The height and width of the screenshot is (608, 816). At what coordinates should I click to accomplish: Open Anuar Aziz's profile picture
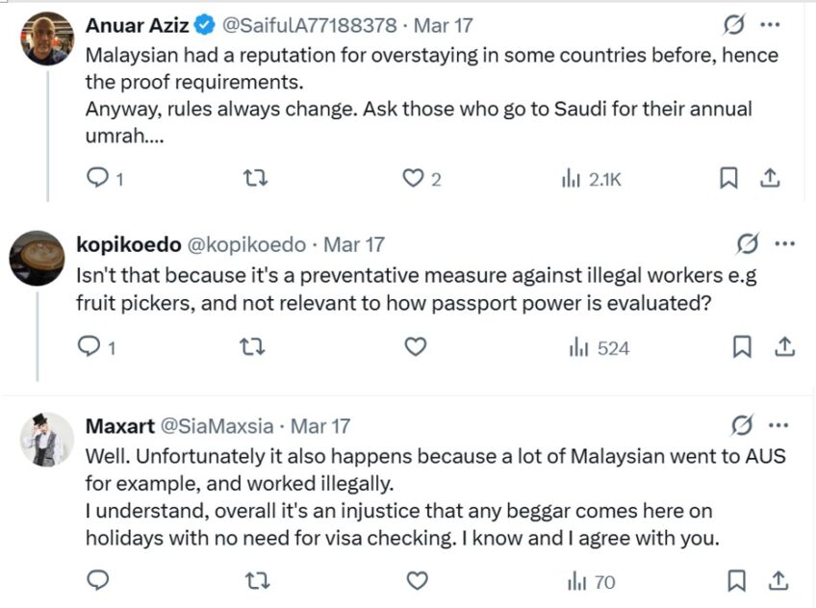click(x=47, y=38)
